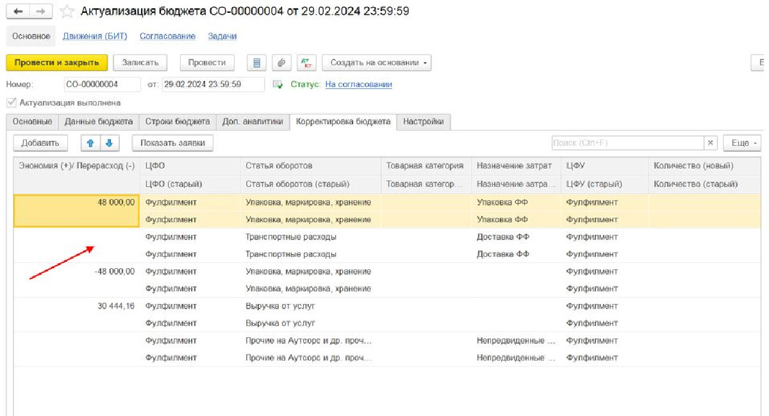Image resolution: width=769 pixels, height=416 pixels.
Task: Open status link На согласовании
Action: coord(359,84)
